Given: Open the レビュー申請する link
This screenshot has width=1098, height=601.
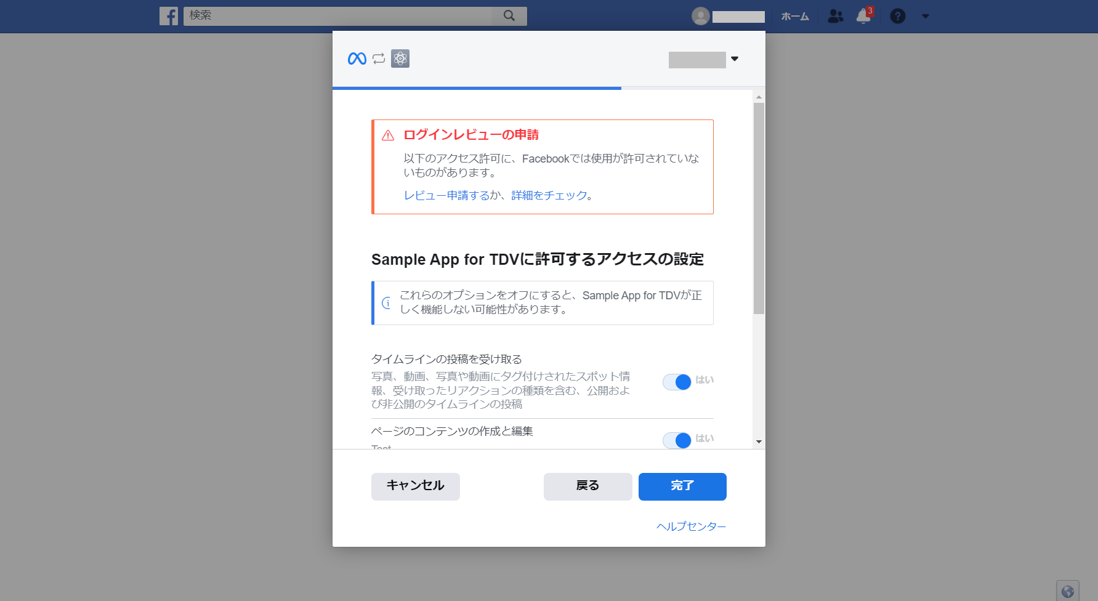Looking at the screenshot, I should (446, 195).
